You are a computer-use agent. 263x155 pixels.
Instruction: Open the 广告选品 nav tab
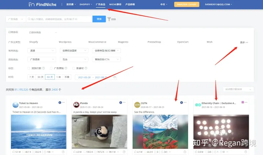(x=101, y=4)
